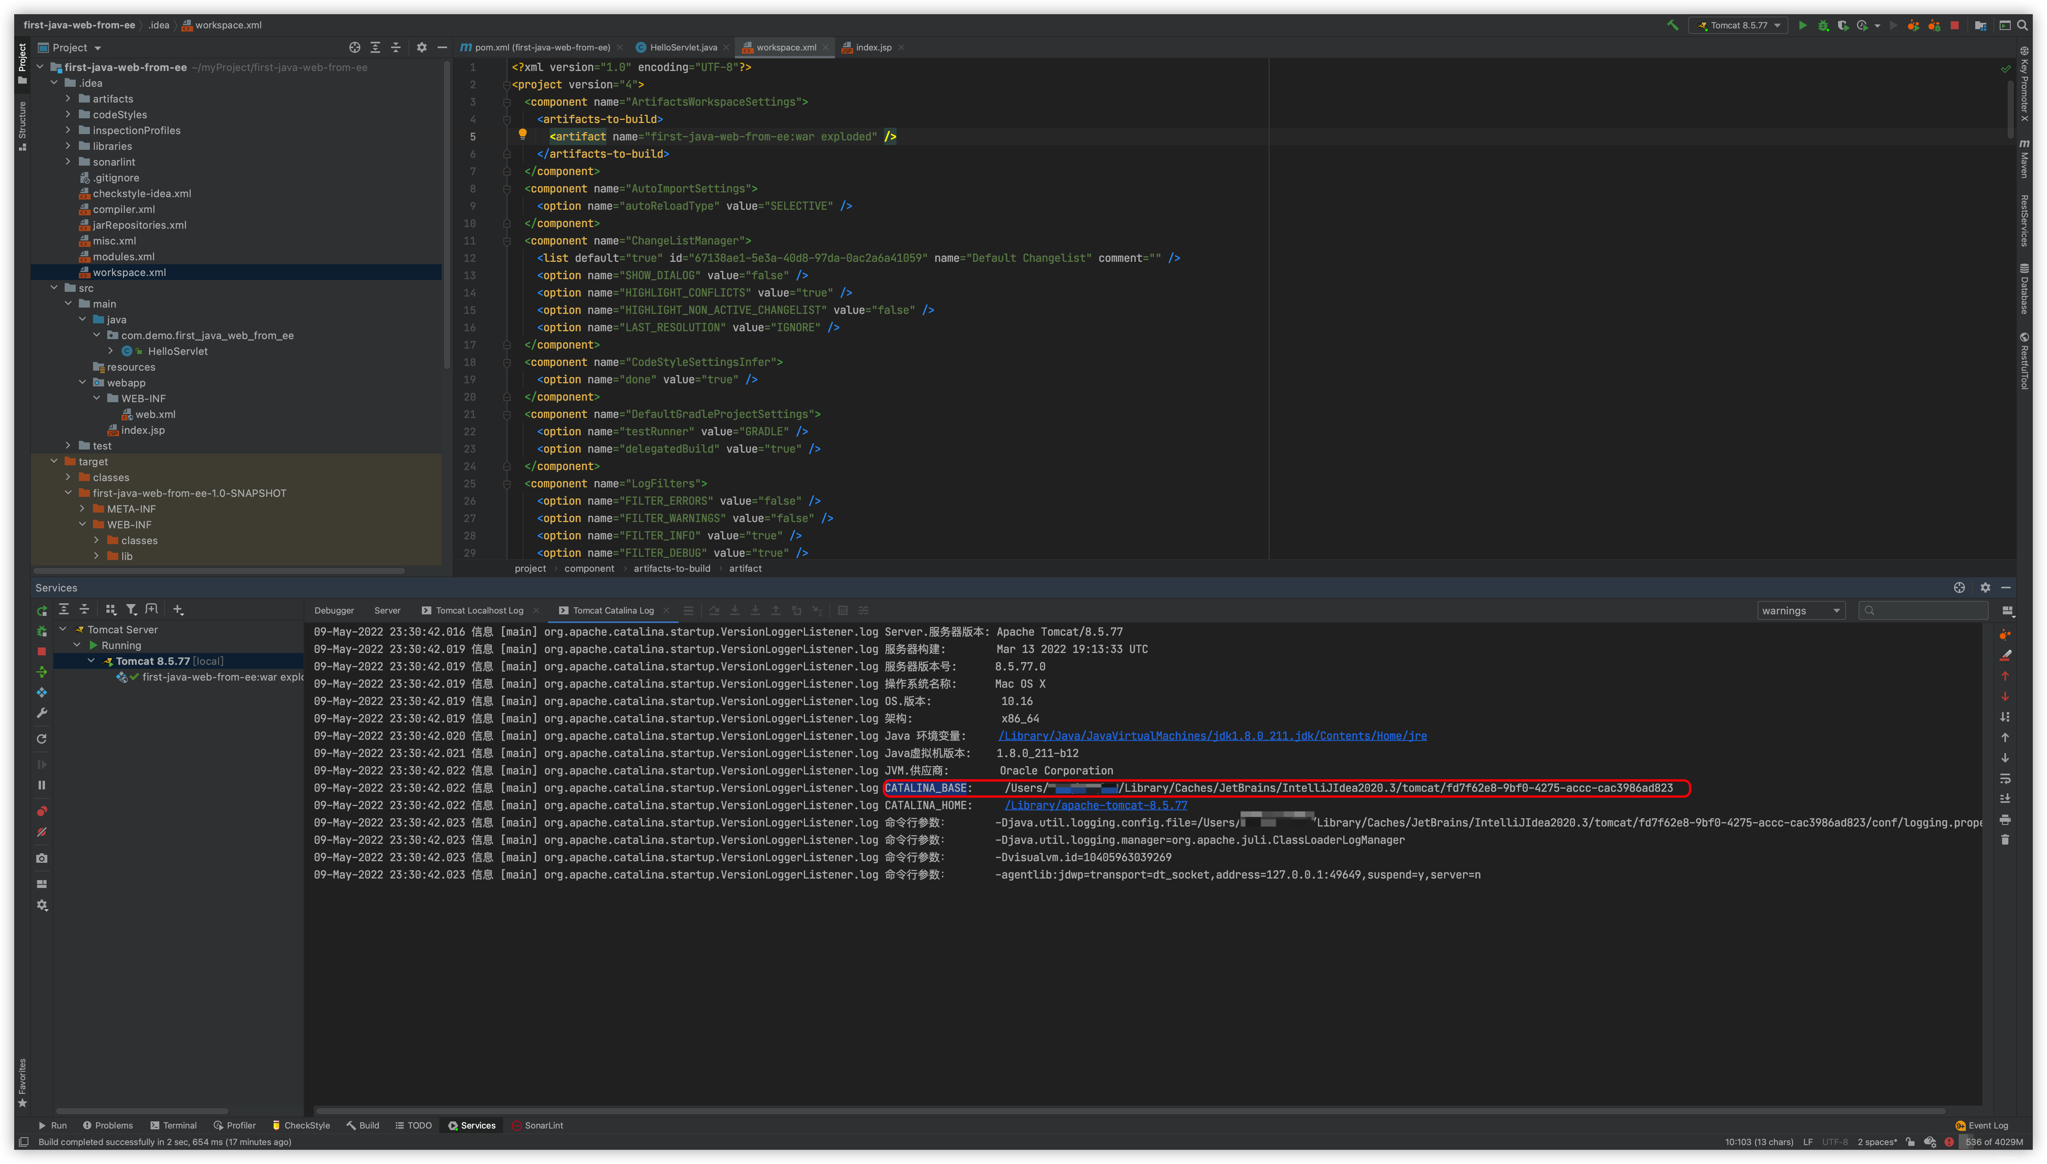2047x1164 pixels.
Task: Toggle Mute Breakpoints icon in Services sidebar
Action: pos(42,832)
